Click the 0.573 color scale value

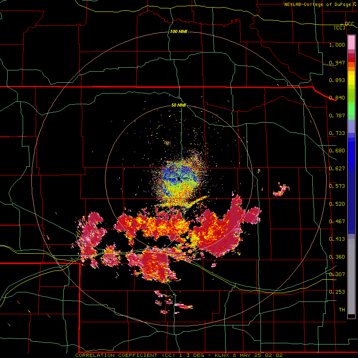337,186
